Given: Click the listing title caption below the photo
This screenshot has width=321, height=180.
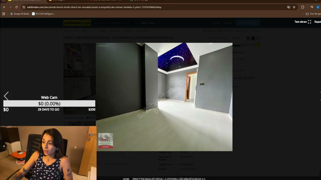Looking at the screenshot, I should tap(169, 179).
